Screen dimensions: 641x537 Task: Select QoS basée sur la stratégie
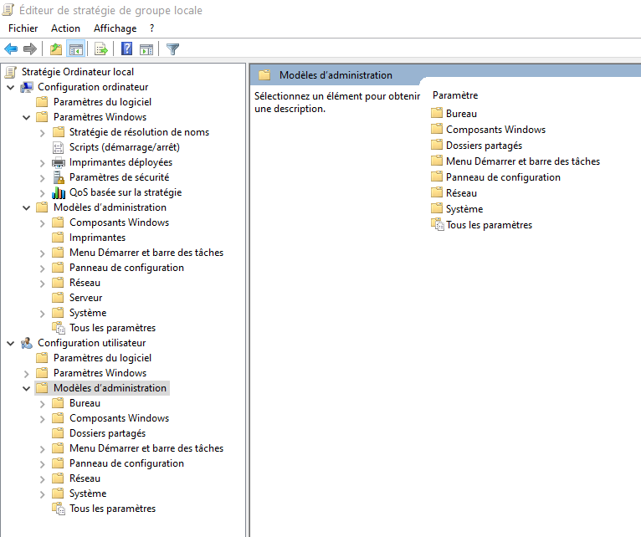pyautogui.click(x=125, y=192)
